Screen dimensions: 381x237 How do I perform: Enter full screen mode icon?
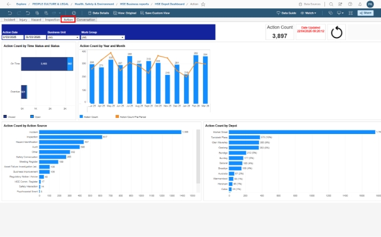pyautogui.click(x=351, y=13)
